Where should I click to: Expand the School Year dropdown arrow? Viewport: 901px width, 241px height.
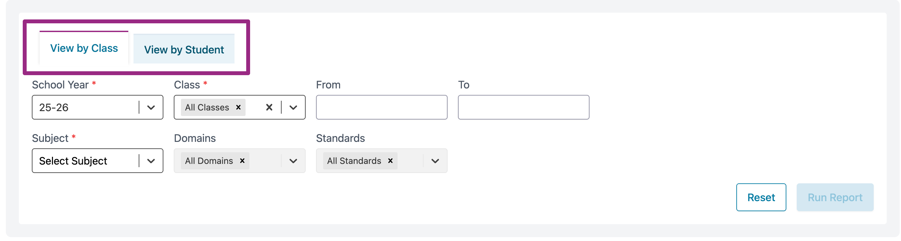click(151, 108)
